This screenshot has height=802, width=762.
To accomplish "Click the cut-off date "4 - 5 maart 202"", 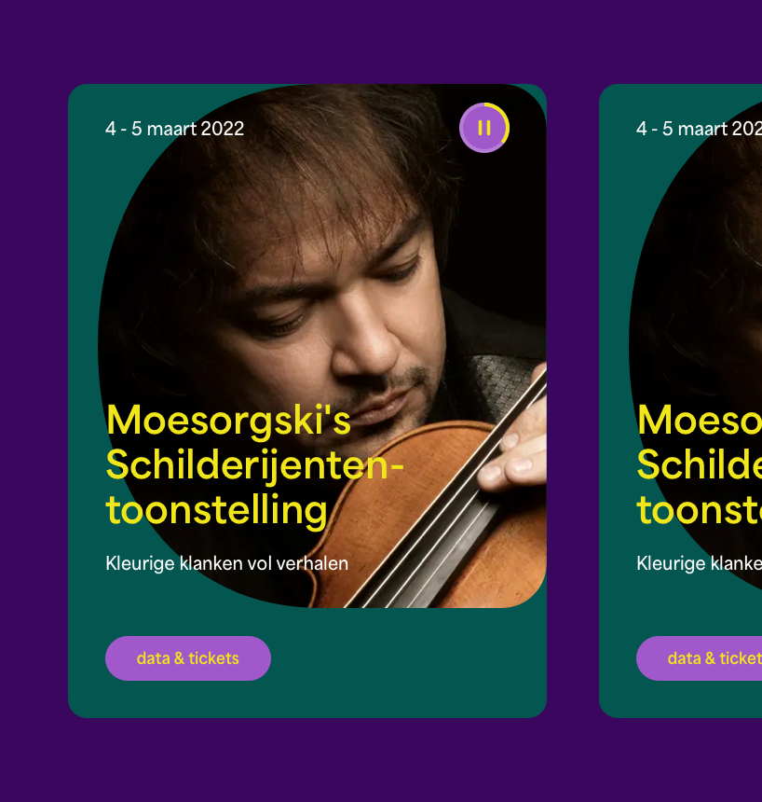I will [700, 129].
